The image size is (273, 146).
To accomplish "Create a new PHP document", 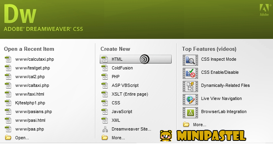I will click(x=116, y=77).
